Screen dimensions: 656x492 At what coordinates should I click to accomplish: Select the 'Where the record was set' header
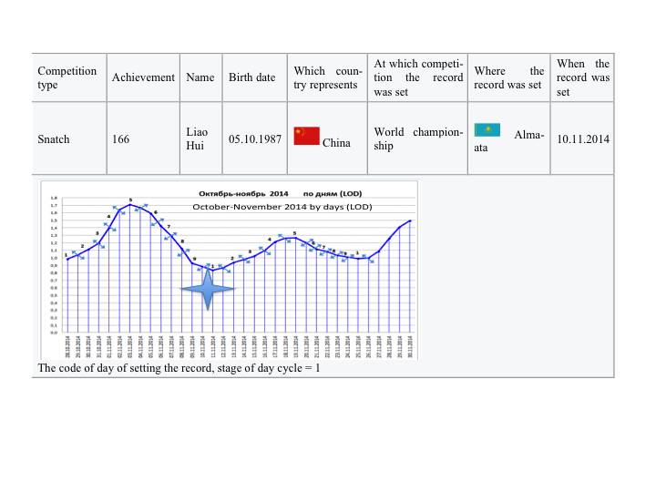click(x=509, y=77)
